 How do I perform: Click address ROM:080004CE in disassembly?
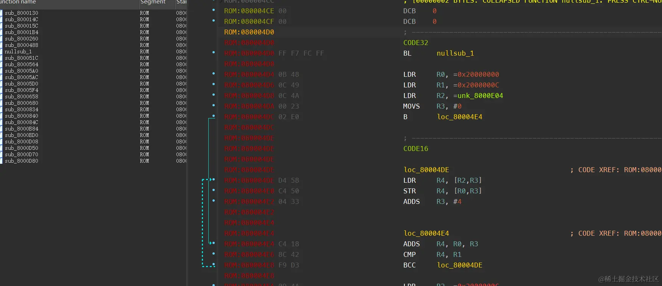coord(249,11)
